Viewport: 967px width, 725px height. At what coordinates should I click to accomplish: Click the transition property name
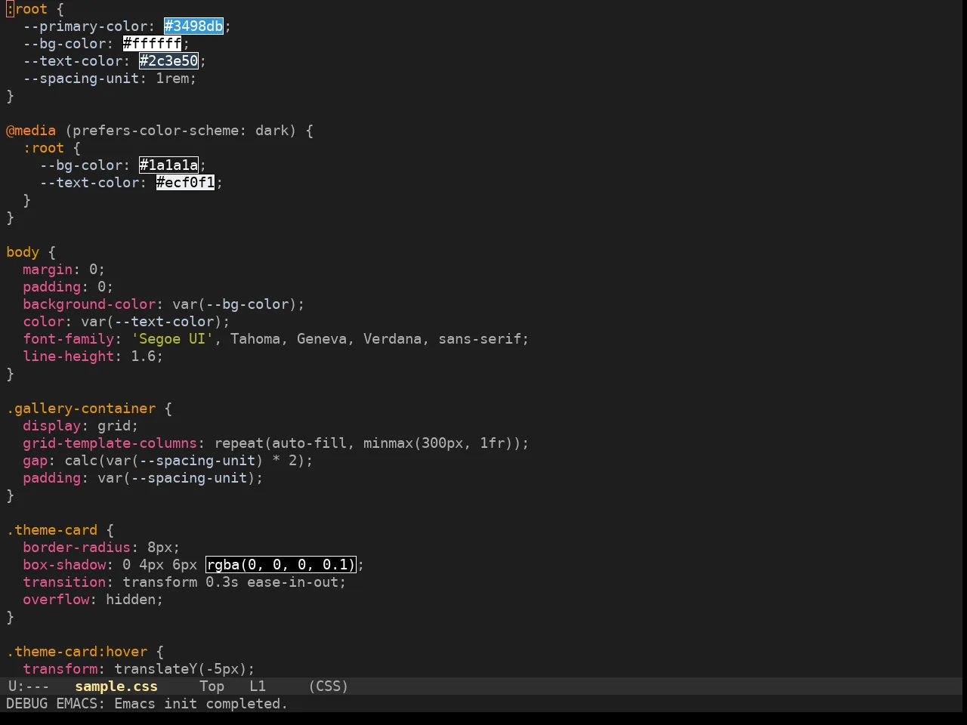click(x=64, y=582)
